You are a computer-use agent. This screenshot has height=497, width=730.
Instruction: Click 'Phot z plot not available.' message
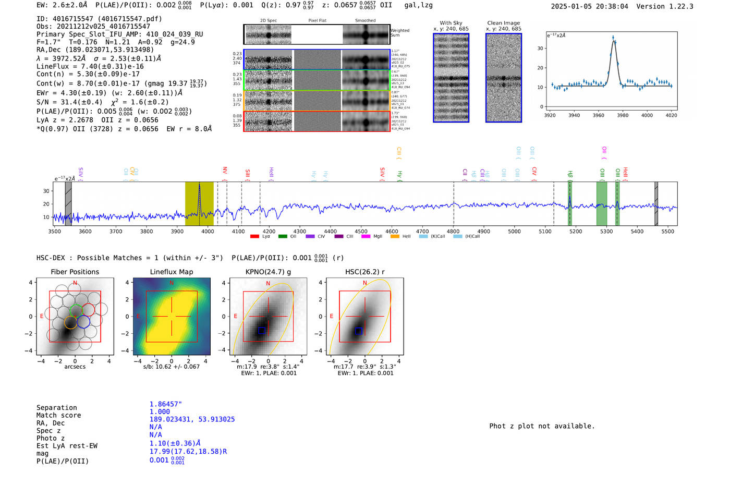click(x=542, y=426)
